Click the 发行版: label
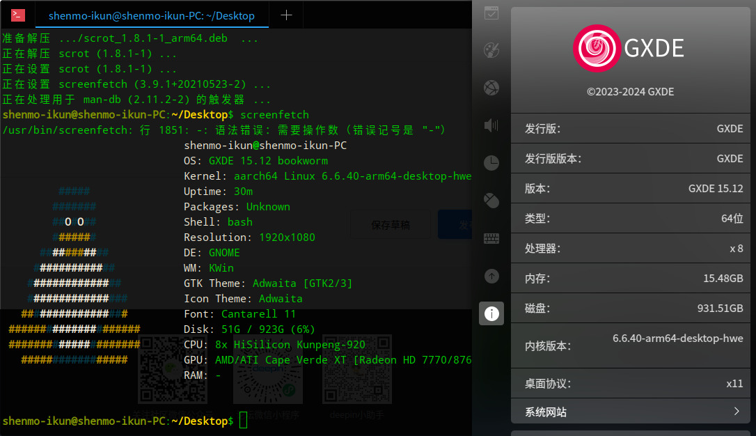Viewport: 756px width, 436px height. [x=542, y=129]
